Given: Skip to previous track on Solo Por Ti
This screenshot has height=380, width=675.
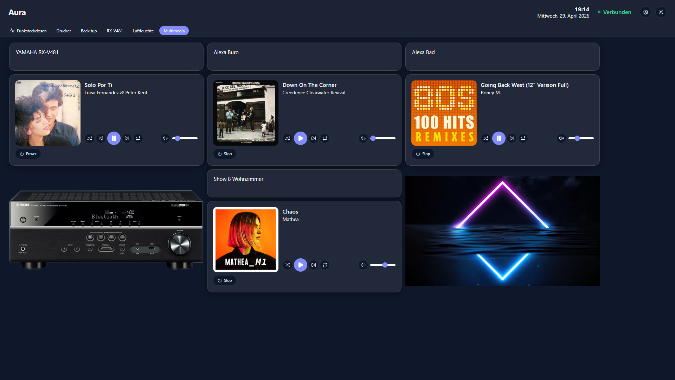Looking at the screenshot, I should (101, 138).
